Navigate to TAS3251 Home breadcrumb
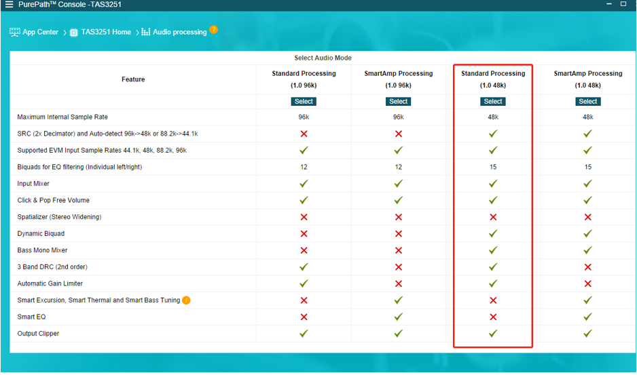637x375 pixels. click(x=106, y=32)
